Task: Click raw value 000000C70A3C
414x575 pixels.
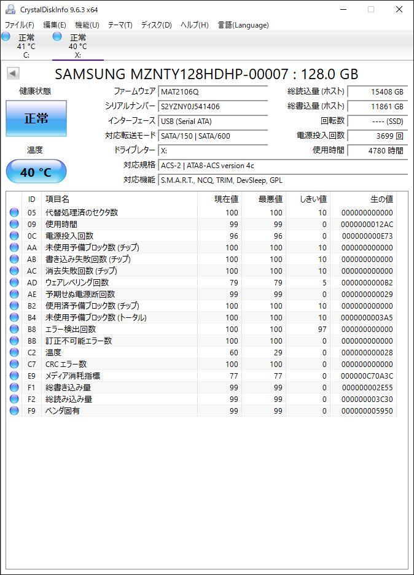Action: [367, 376]
